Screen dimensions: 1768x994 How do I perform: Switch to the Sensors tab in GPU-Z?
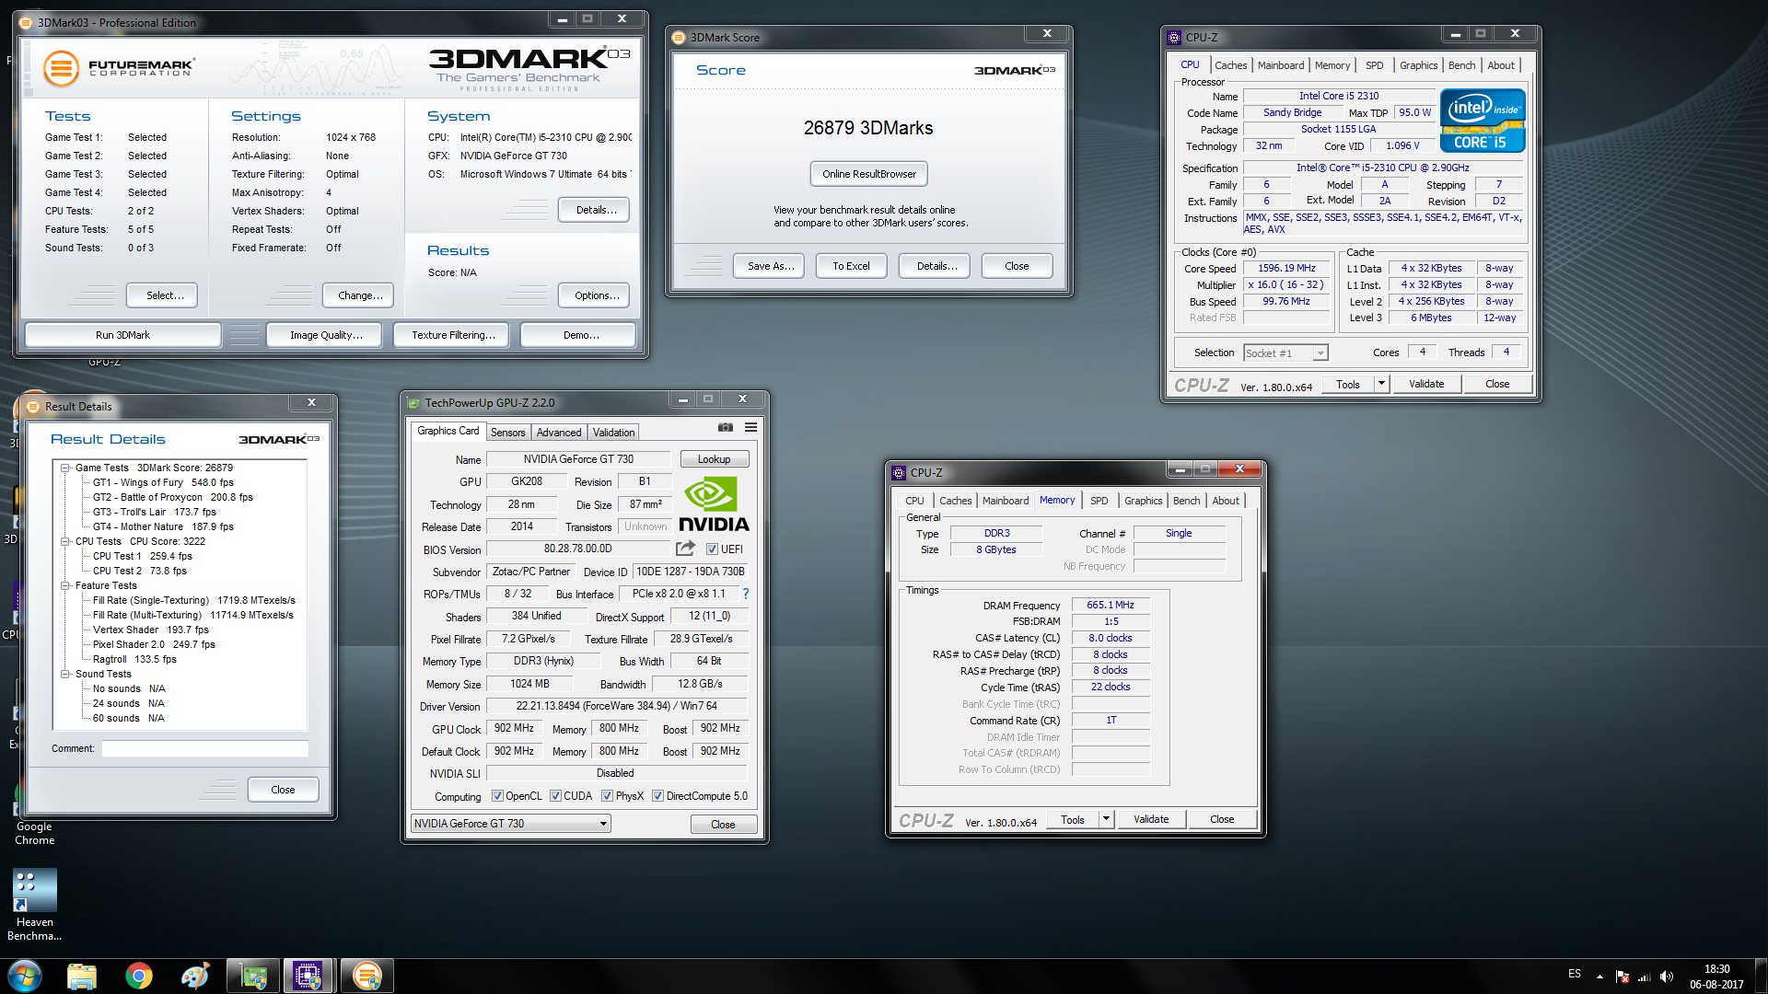tap(507, 433)
